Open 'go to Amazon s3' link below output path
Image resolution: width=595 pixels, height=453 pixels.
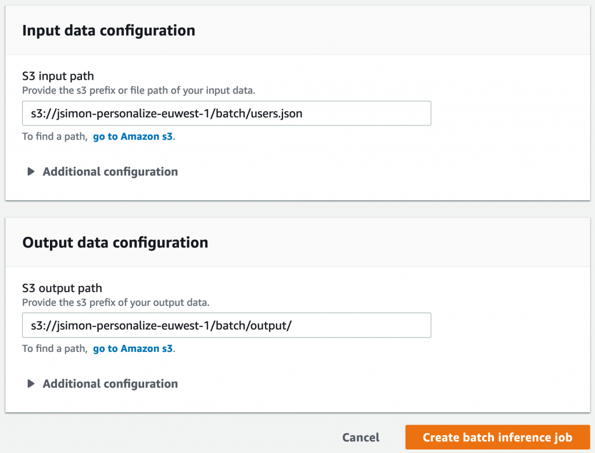(x=132, y=349)
